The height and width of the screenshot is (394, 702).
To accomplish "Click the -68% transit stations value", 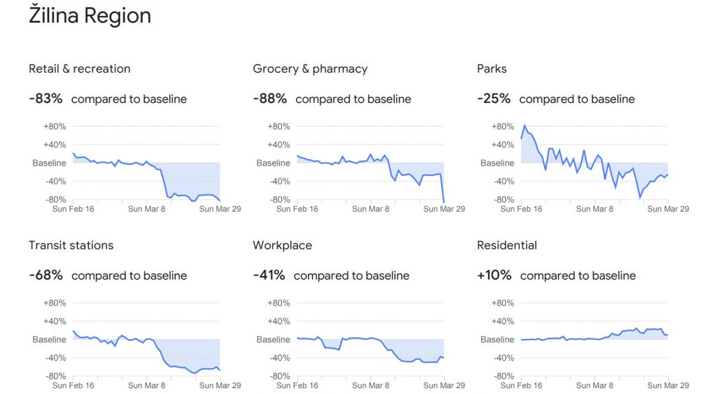I will click(45, 275).
